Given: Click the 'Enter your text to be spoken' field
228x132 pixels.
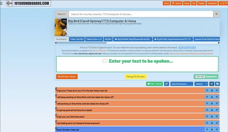Looking at the screenshot, I should [x=137, y=64].
